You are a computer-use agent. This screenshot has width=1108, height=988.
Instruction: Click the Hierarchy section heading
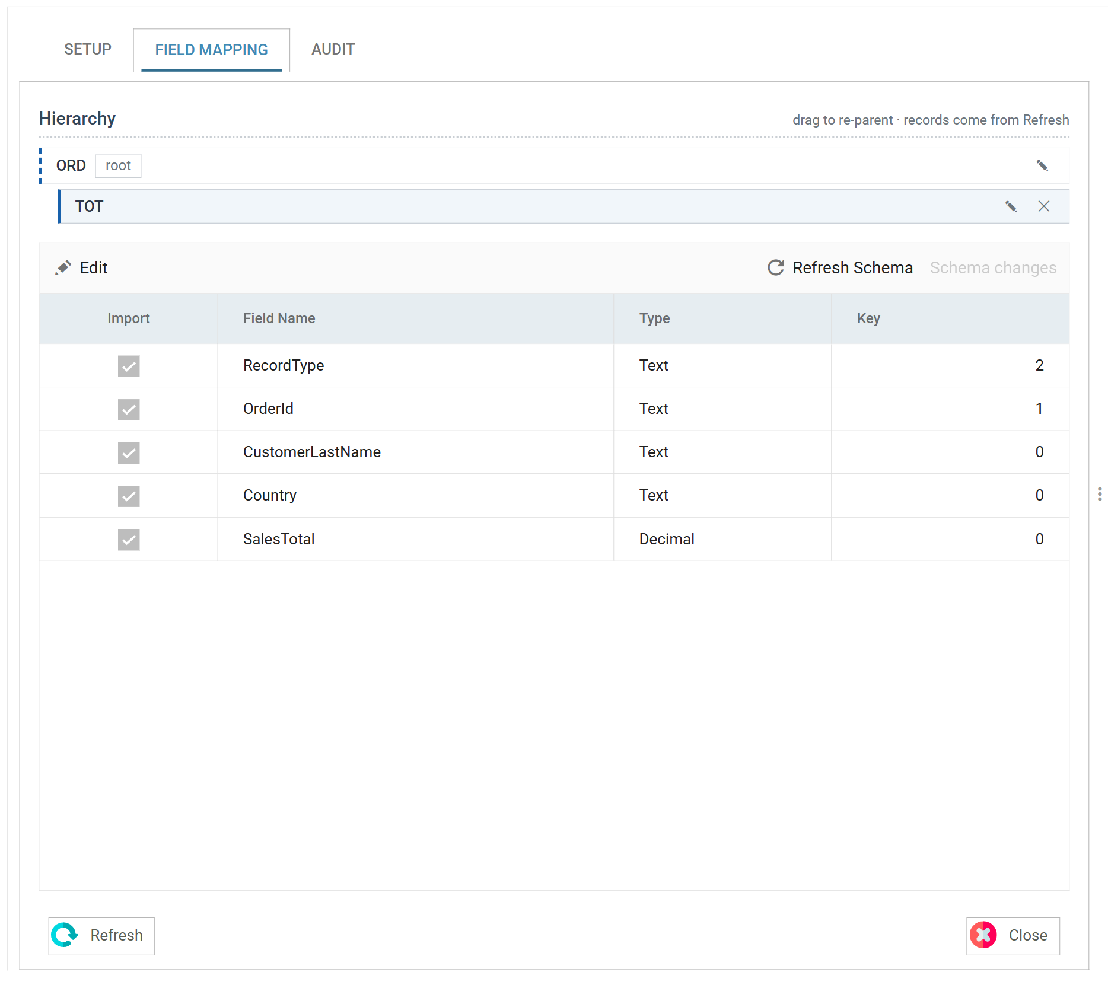coord(77,119)
